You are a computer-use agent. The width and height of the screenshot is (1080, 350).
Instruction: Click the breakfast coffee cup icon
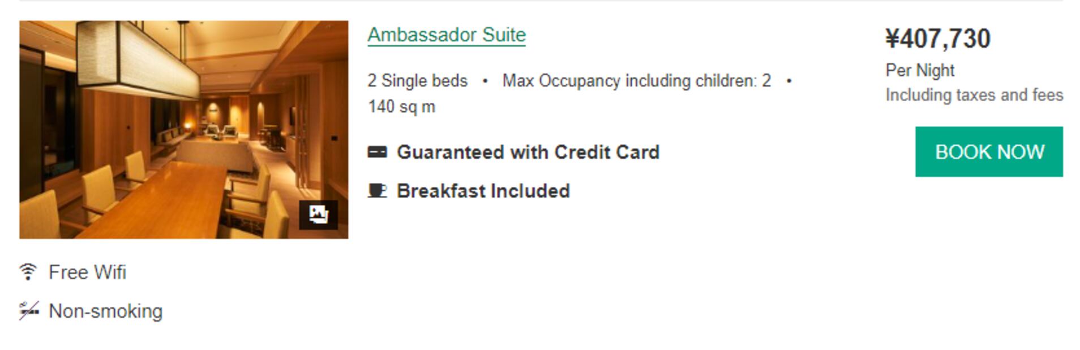[377, 191]
